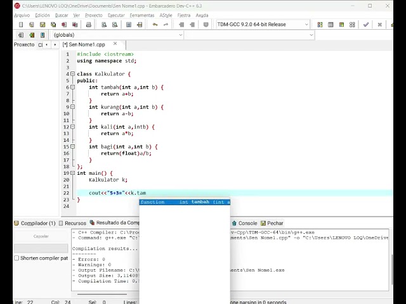Click the Open file toolbar icon
Image resolution: width=406 pixels, height=304 pixels.
coord(32,25)
